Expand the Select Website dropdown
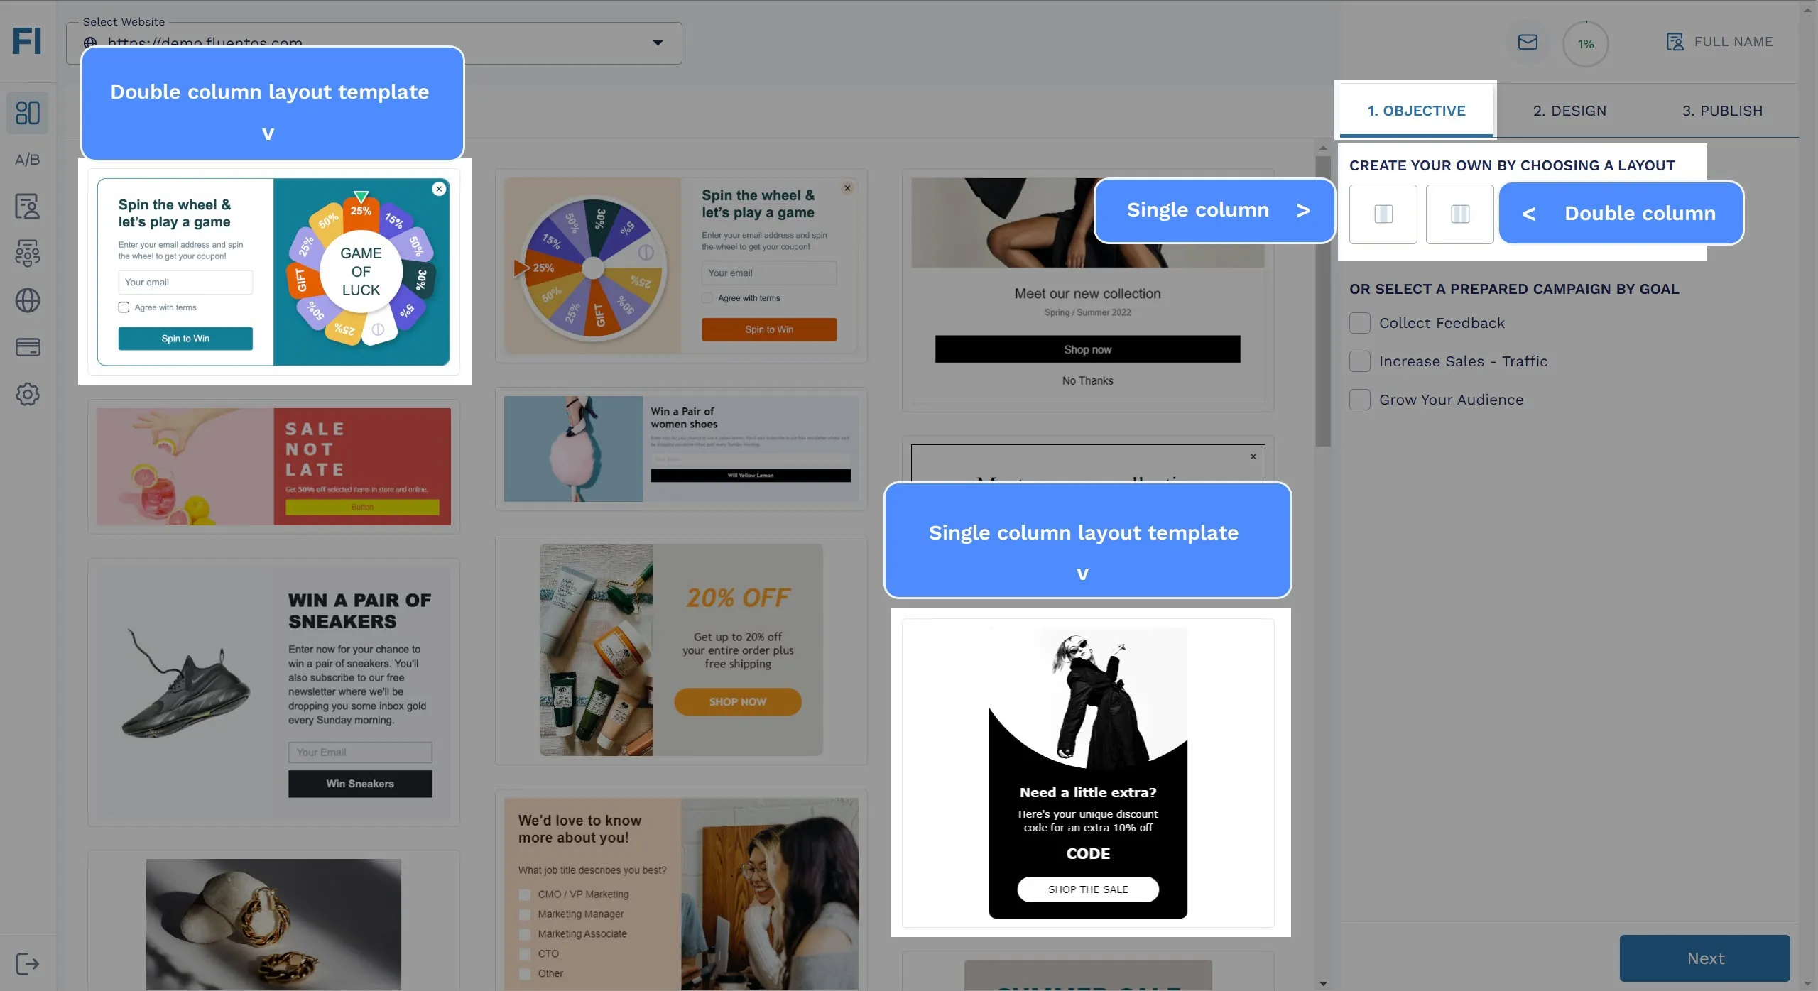The width and height of the screenshot is (1818, 991). pos(658,43)
